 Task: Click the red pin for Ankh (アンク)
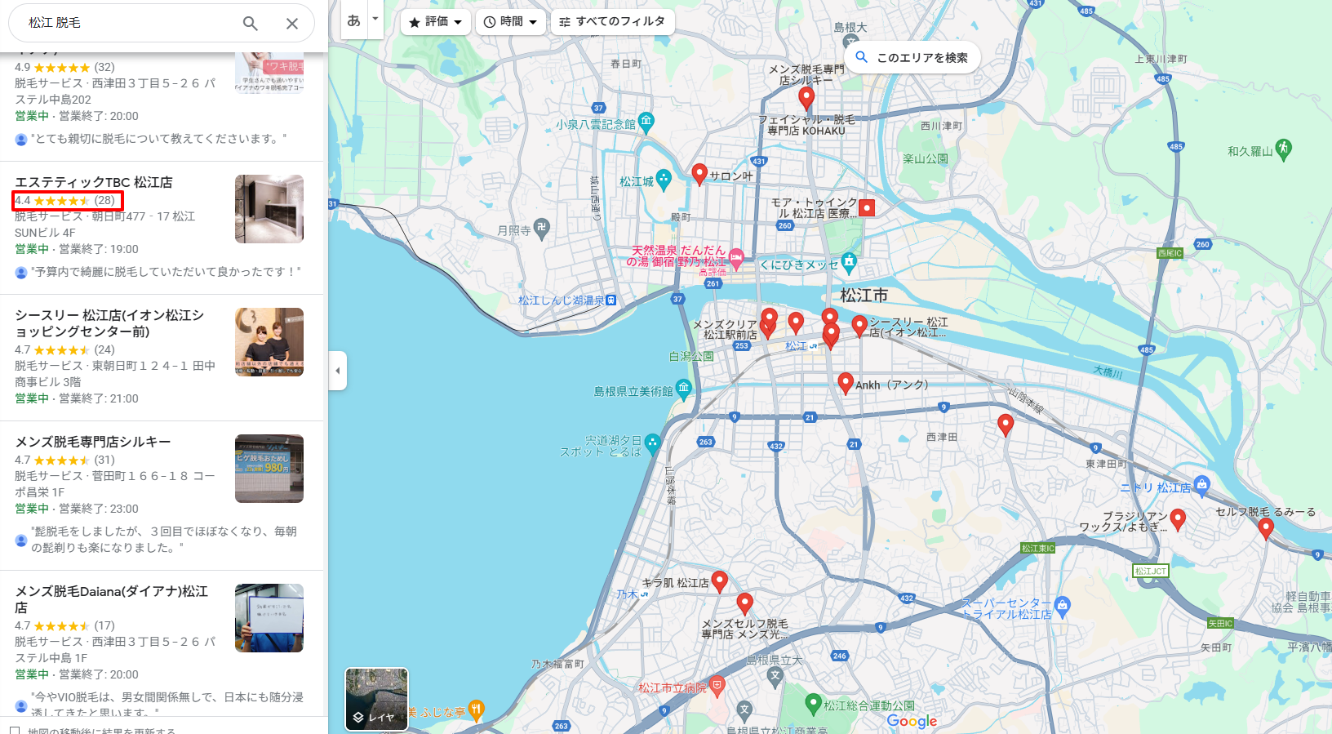coord(846,383)
